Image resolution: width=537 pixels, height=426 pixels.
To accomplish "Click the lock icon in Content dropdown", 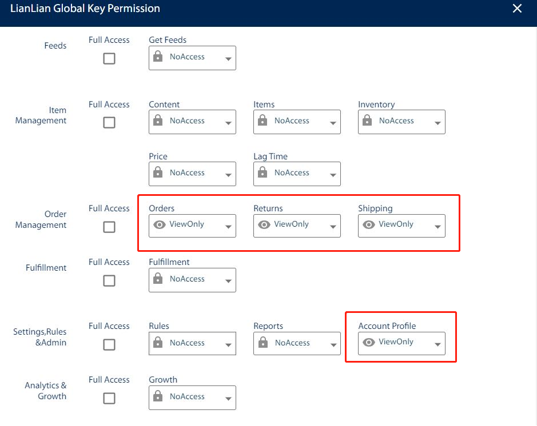I will click(158, 121).
